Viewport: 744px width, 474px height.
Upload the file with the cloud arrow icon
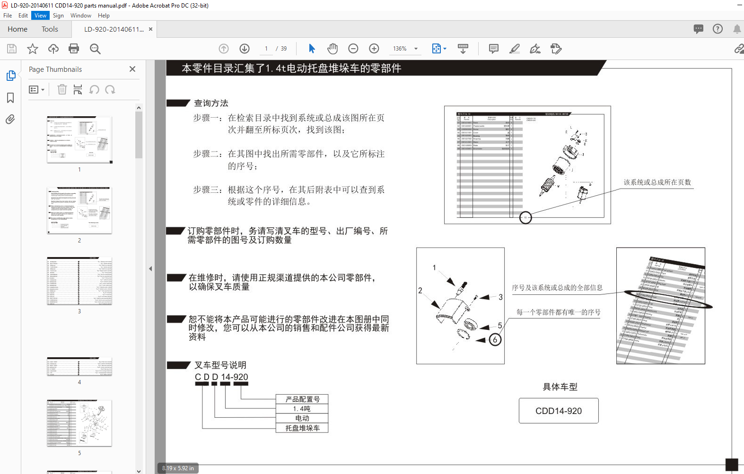tap(53, 49)
